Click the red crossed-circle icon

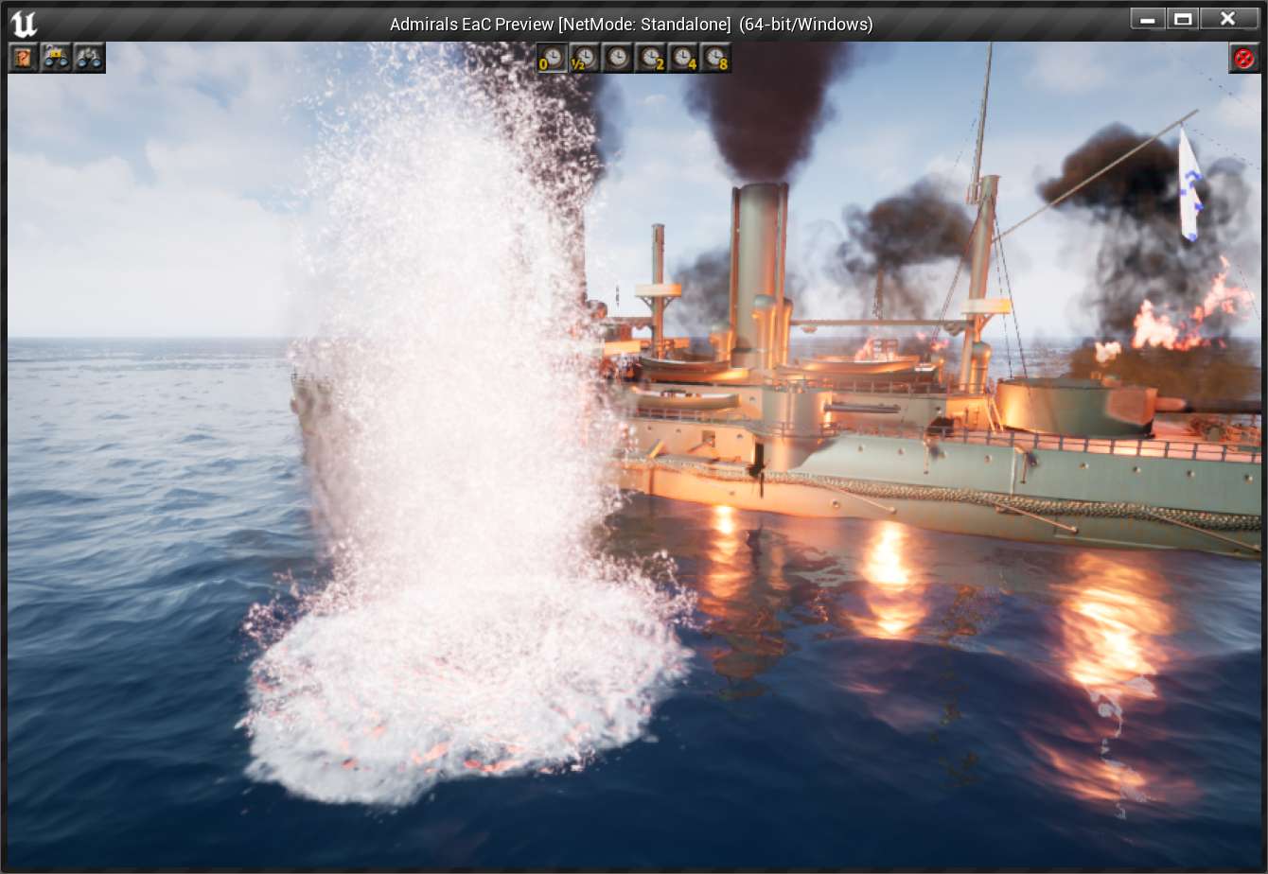[x=1244, y=58]
